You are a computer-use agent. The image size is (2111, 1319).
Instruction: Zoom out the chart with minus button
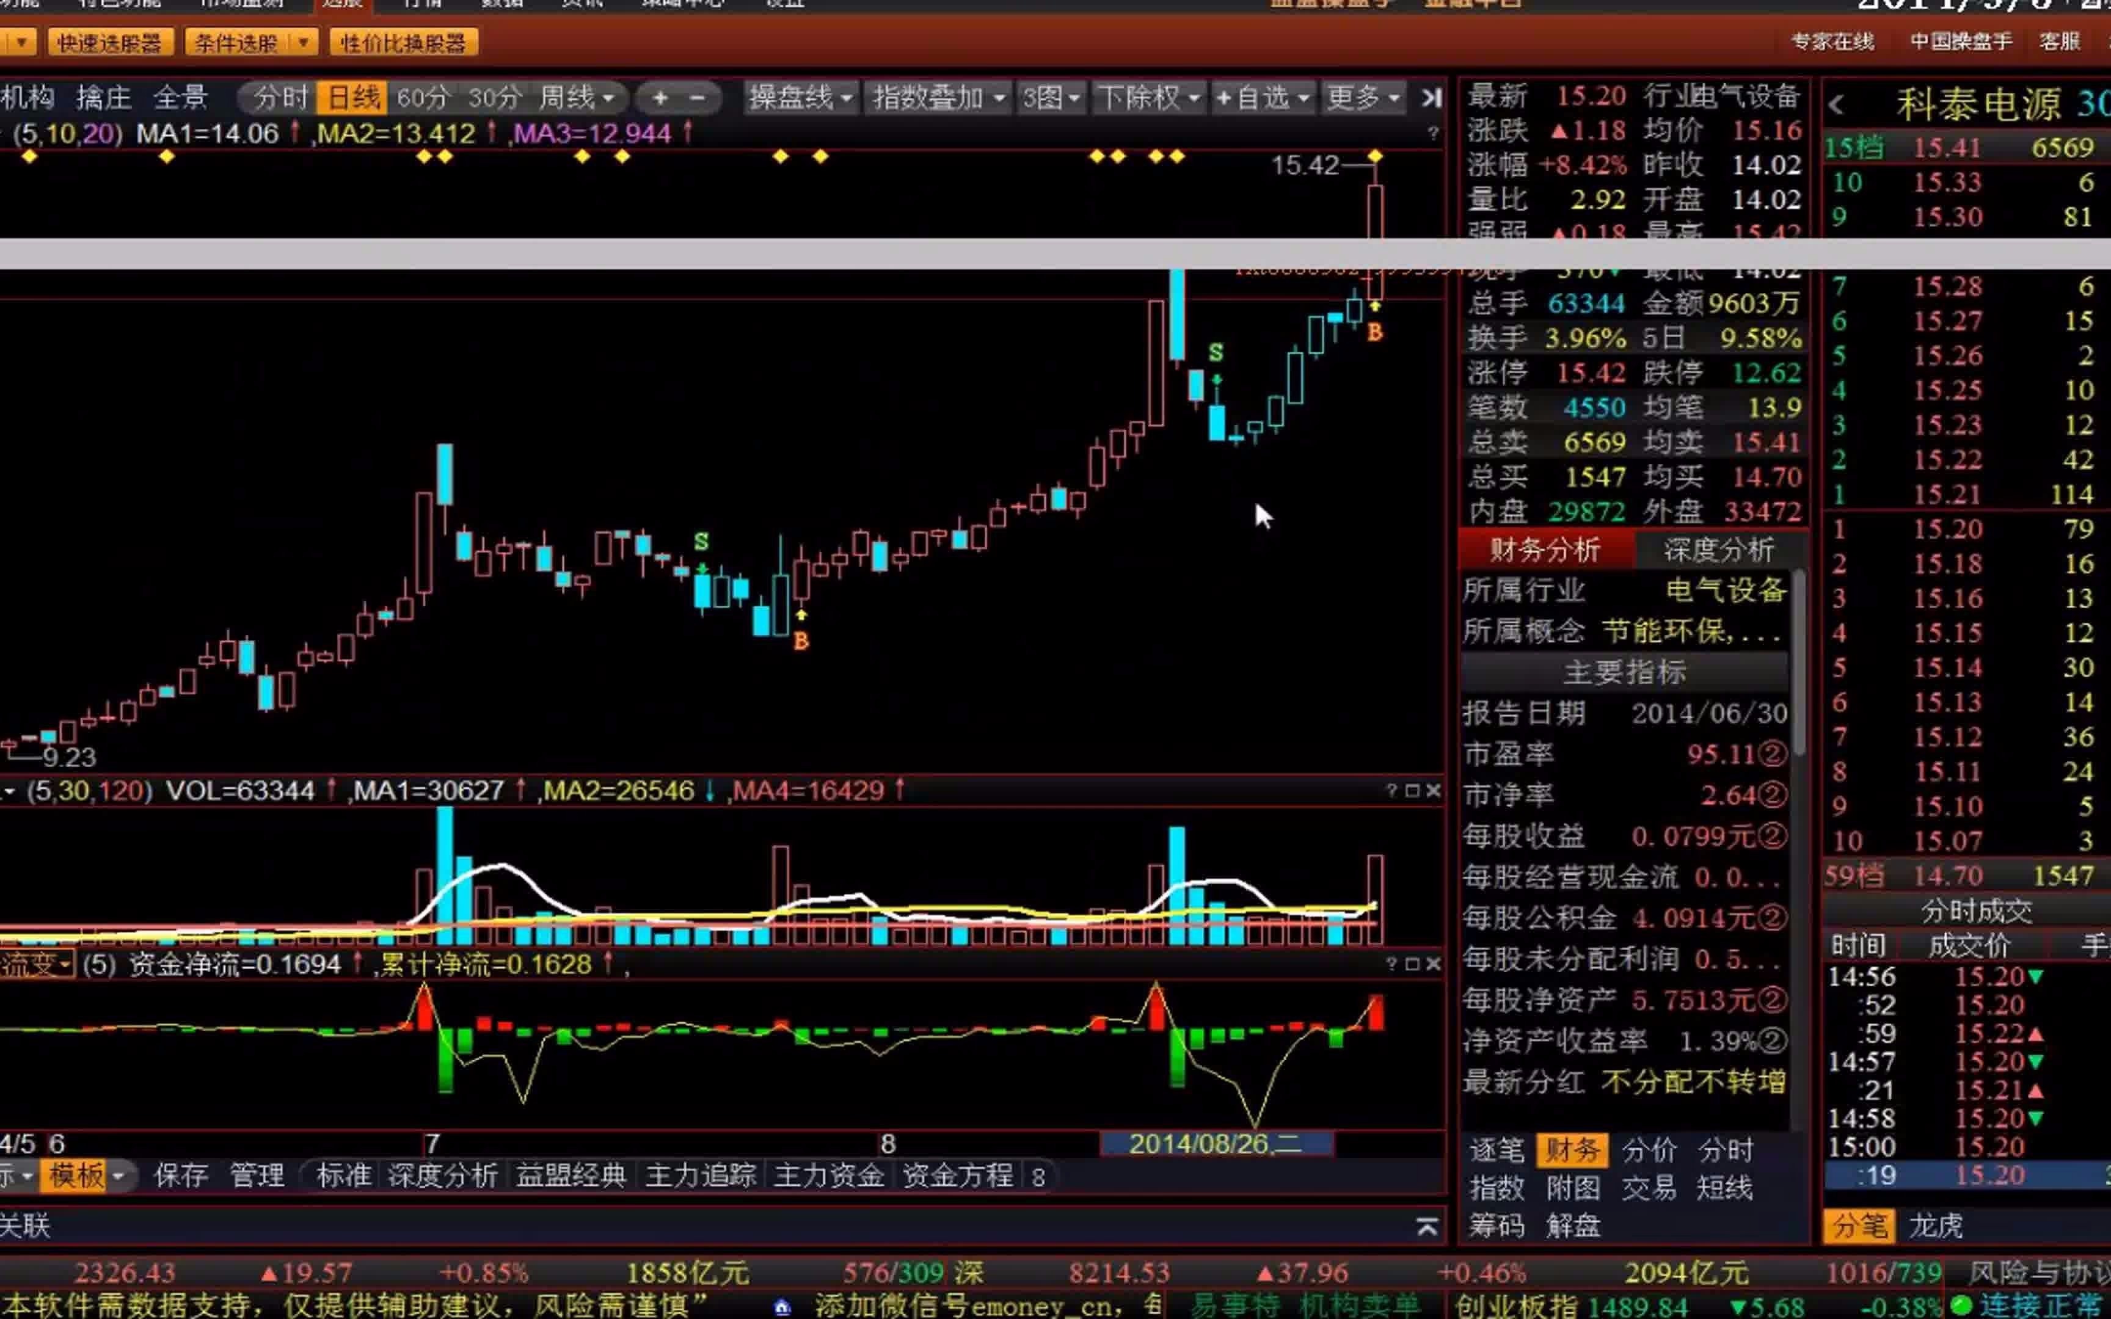pyautogui.click(x=698, y=98)
